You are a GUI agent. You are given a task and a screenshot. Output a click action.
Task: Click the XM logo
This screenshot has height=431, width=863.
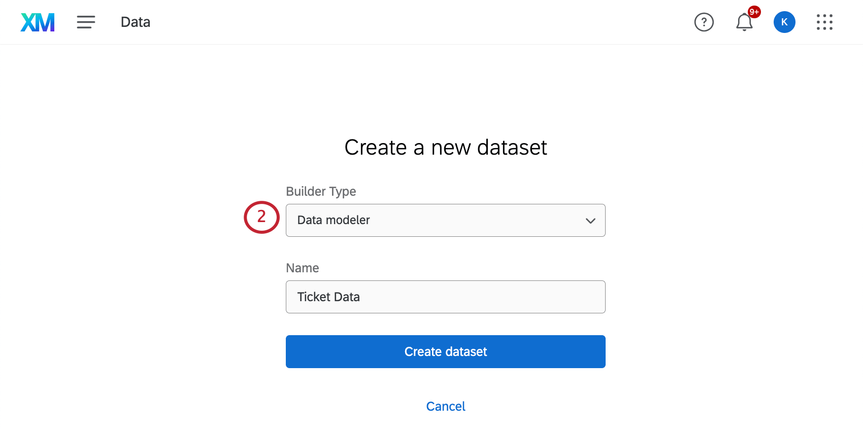pos(38,22)
